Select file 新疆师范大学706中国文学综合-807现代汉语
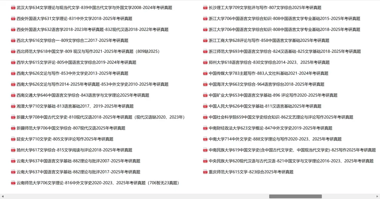380x199 pixels. click(71, 128)
